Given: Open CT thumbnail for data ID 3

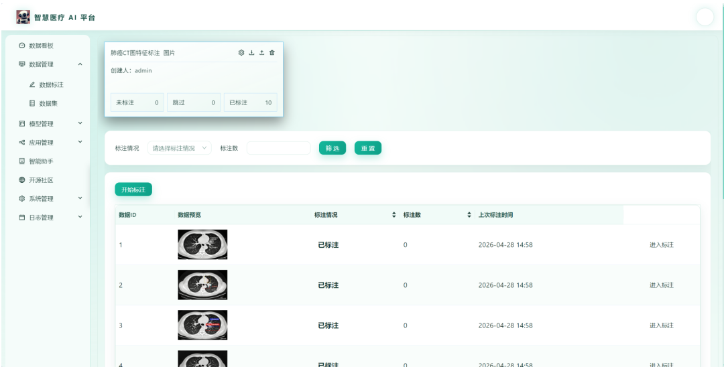Looking at the screenshot, I should [x=202, y=325].
